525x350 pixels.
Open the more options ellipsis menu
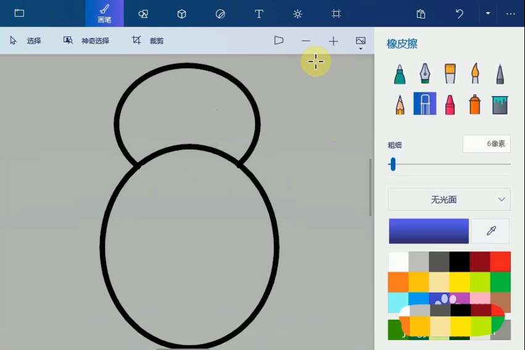click(x=511, y=14)
